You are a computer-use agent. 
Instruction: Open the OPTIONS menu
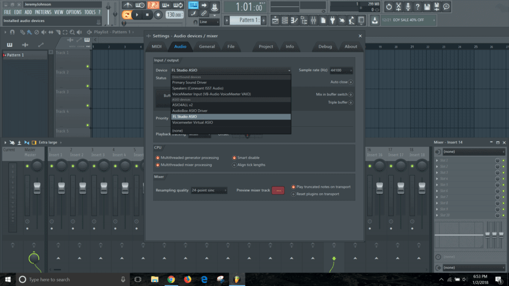pyautogui.click(x=75, y=12)
